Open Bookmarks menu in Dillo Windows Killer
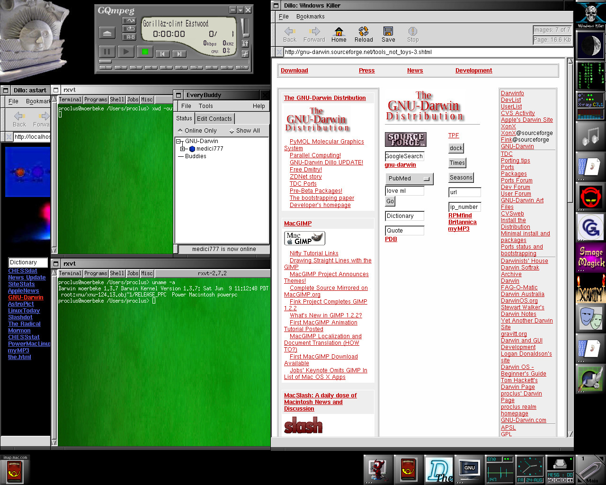606x485 pixels. [311, 17]
